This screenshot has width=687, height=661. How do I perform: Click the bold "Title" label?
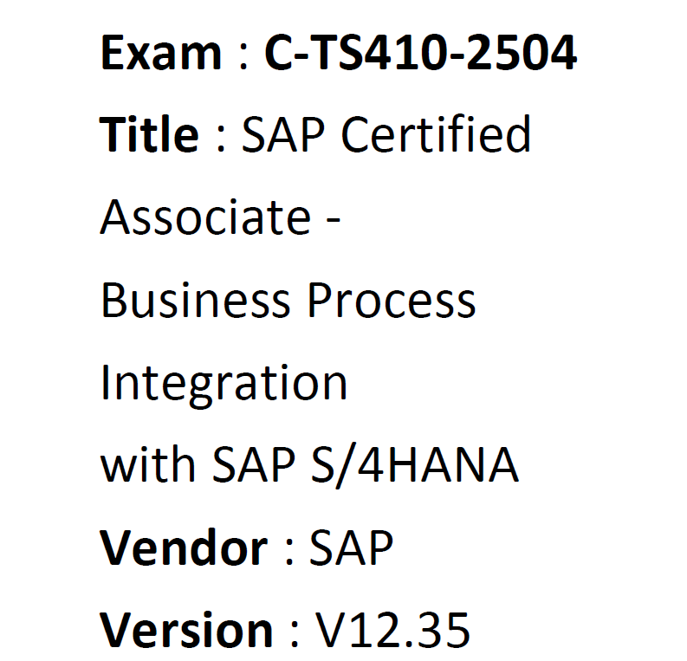click(149, 135)
